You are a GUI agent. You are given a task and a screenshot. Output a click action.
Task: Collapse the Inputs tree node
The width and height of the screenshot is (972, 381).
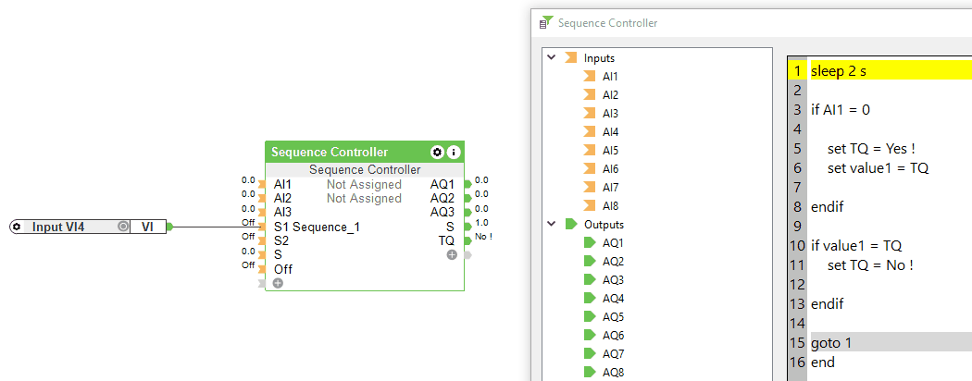[x=553, y=57]
